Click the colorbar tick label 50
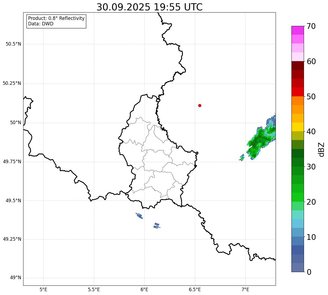The height and width of the screenshot is (295, 328). pyautogui.click(x=311, y=97)
